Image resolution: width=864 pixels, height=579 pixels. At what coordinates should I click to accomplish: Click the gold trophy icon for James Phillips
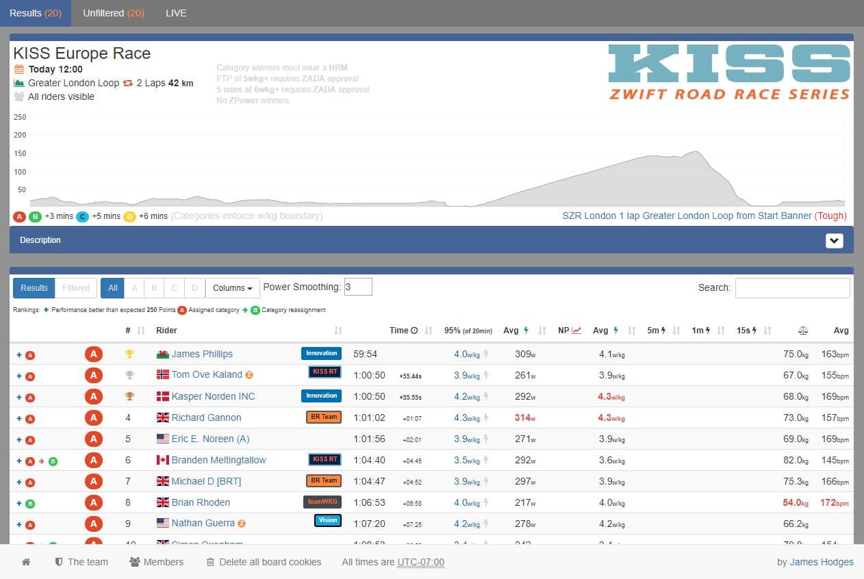[128, 354]
